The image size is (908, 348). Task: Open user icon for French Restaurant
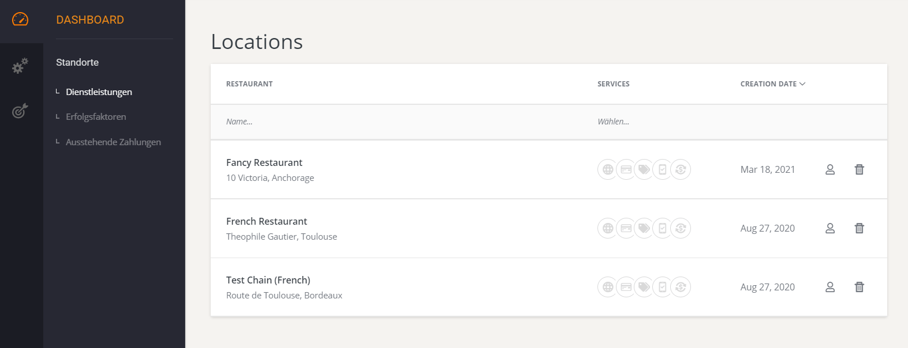830,228
